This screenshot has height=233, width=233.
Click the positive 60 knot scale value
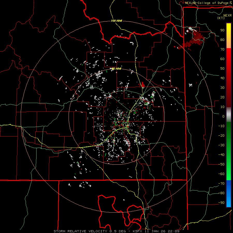click(222, 59)
